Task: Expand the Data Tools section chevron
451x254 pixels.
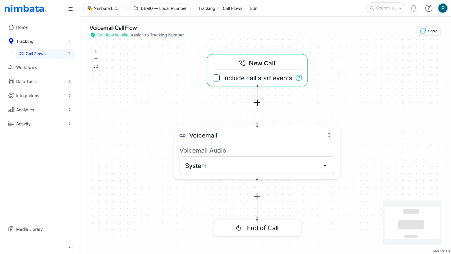Action: pos(70,82)
